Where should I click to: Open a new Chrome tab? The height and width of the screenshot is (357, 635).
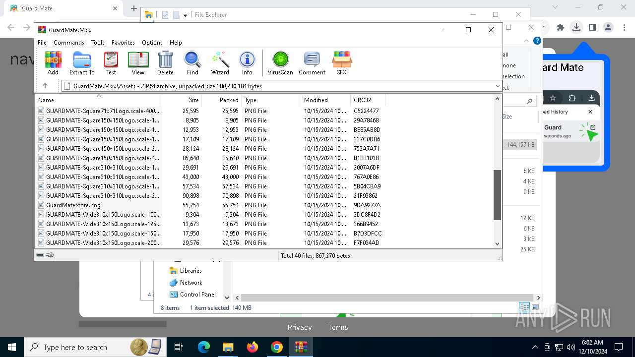(x=134, y=8)
